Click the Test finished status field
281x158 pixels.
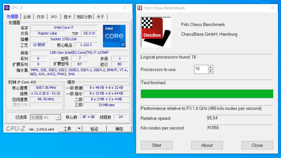tap(207, 83)
